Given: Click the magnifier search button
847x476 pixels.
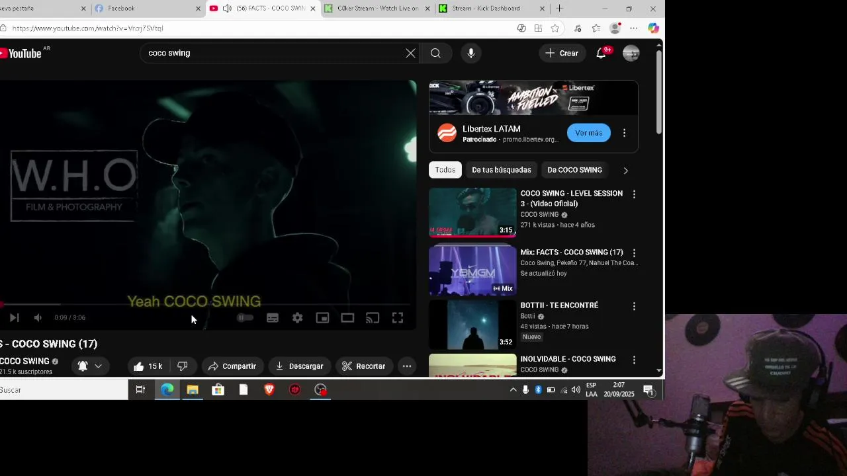Looking at the screenshot, I should pyautogui.click(x=435, y=53).
